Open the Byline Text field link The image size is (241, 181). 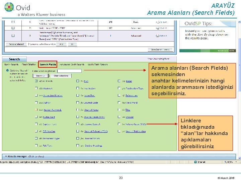[x=49, y=117]
